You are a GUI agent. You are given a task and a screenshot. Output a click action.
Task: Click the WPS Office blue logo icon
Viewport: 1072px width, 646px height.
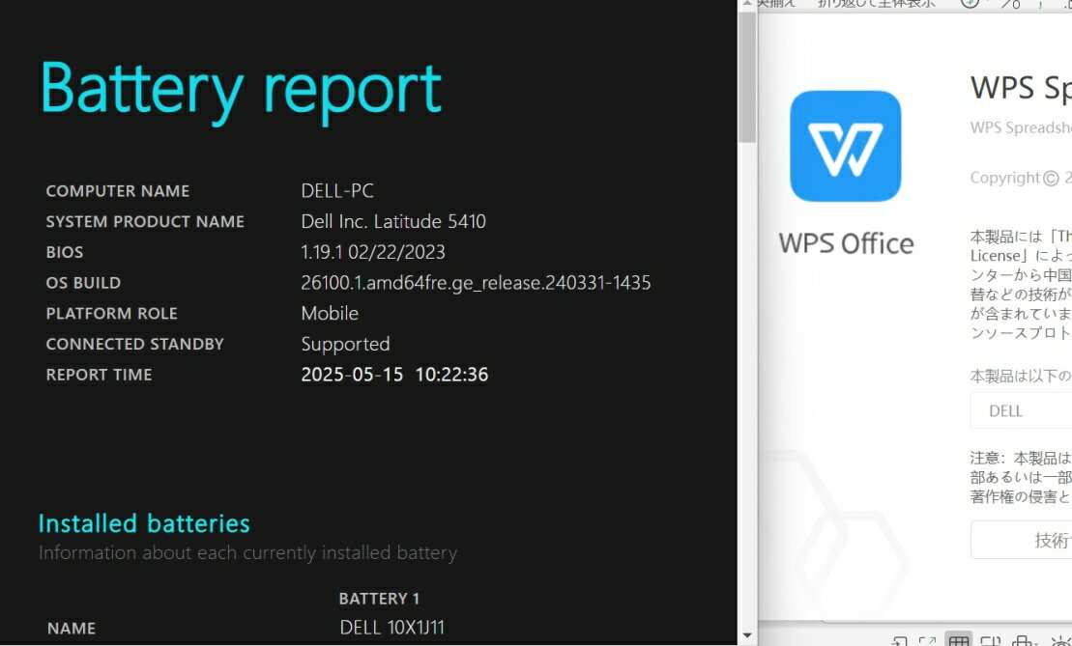[x=845, y=146]
